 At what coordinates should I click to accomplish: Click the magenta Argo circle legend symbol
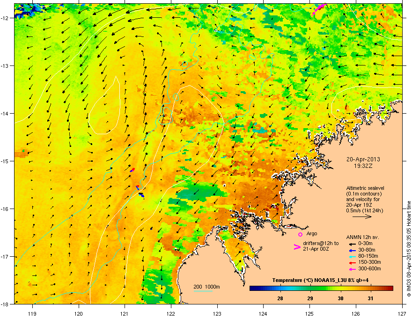pyautogui.click(x=300, y=234)
